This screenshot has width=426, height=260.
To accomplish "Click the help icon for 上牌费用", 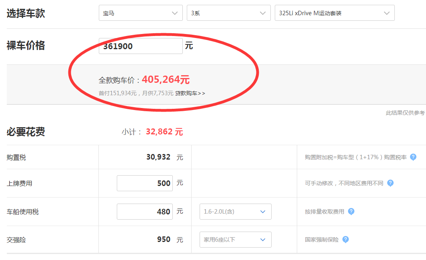I will [390, 183].
